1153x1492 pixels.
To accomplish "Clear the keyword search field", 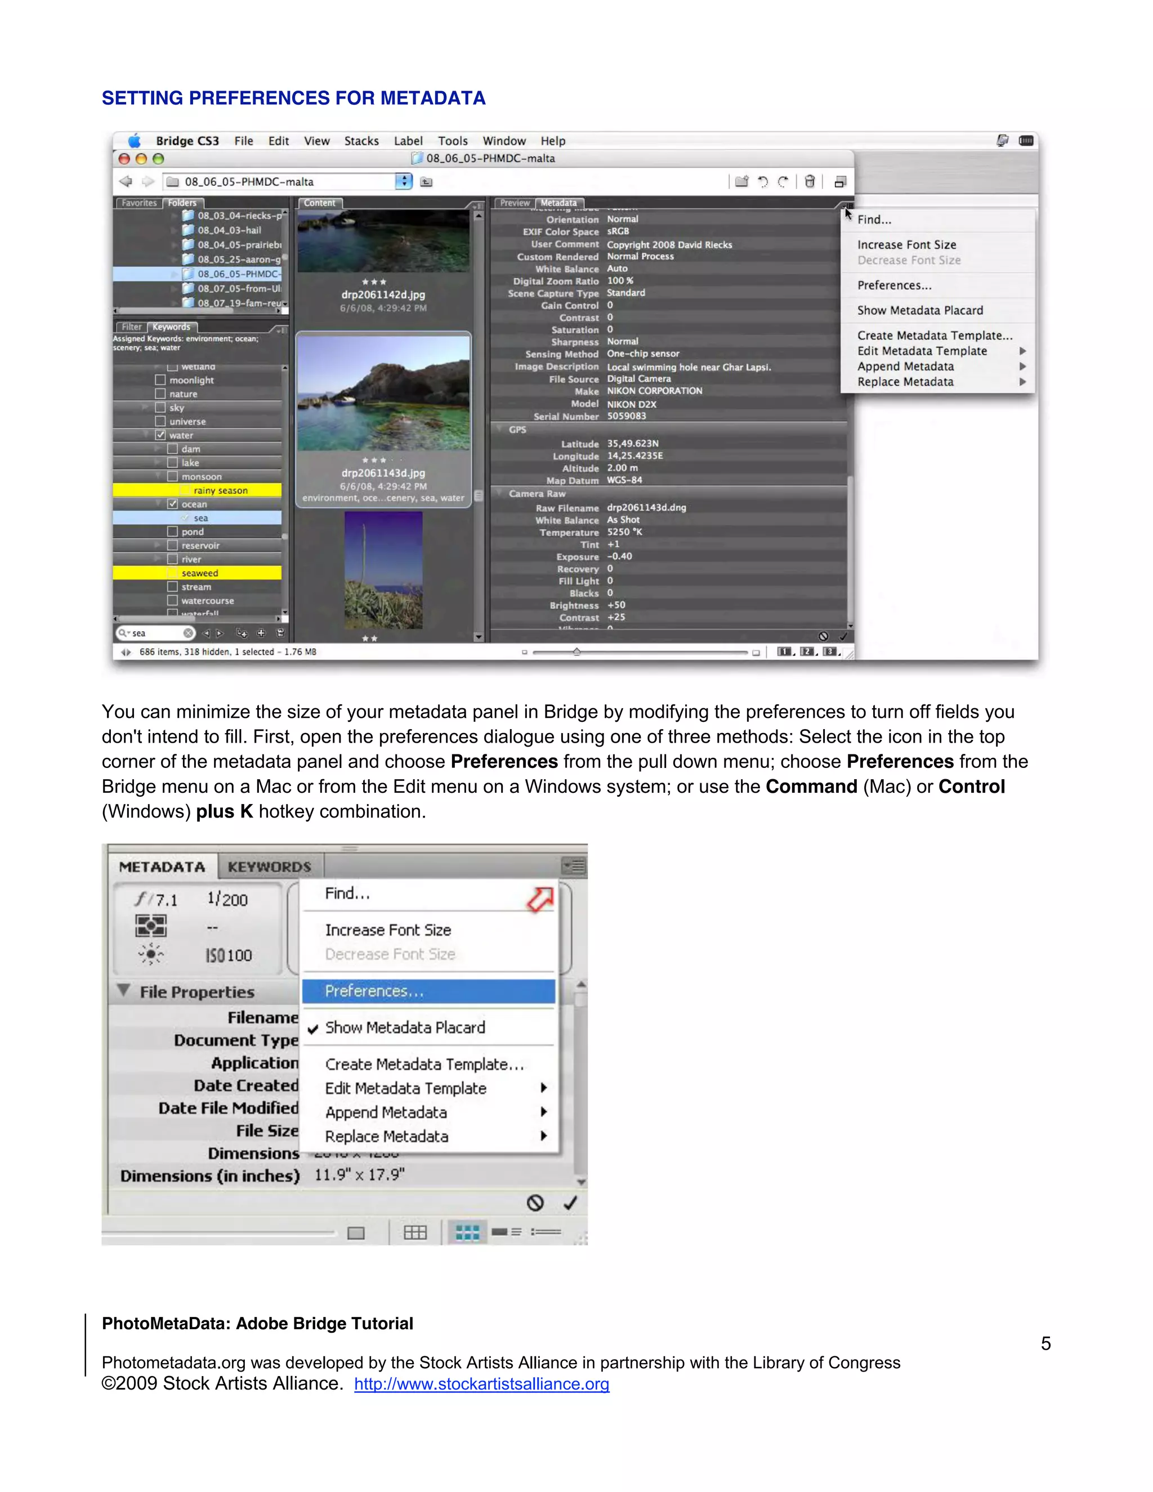I will pyautogui.click(x=188, y=633).
